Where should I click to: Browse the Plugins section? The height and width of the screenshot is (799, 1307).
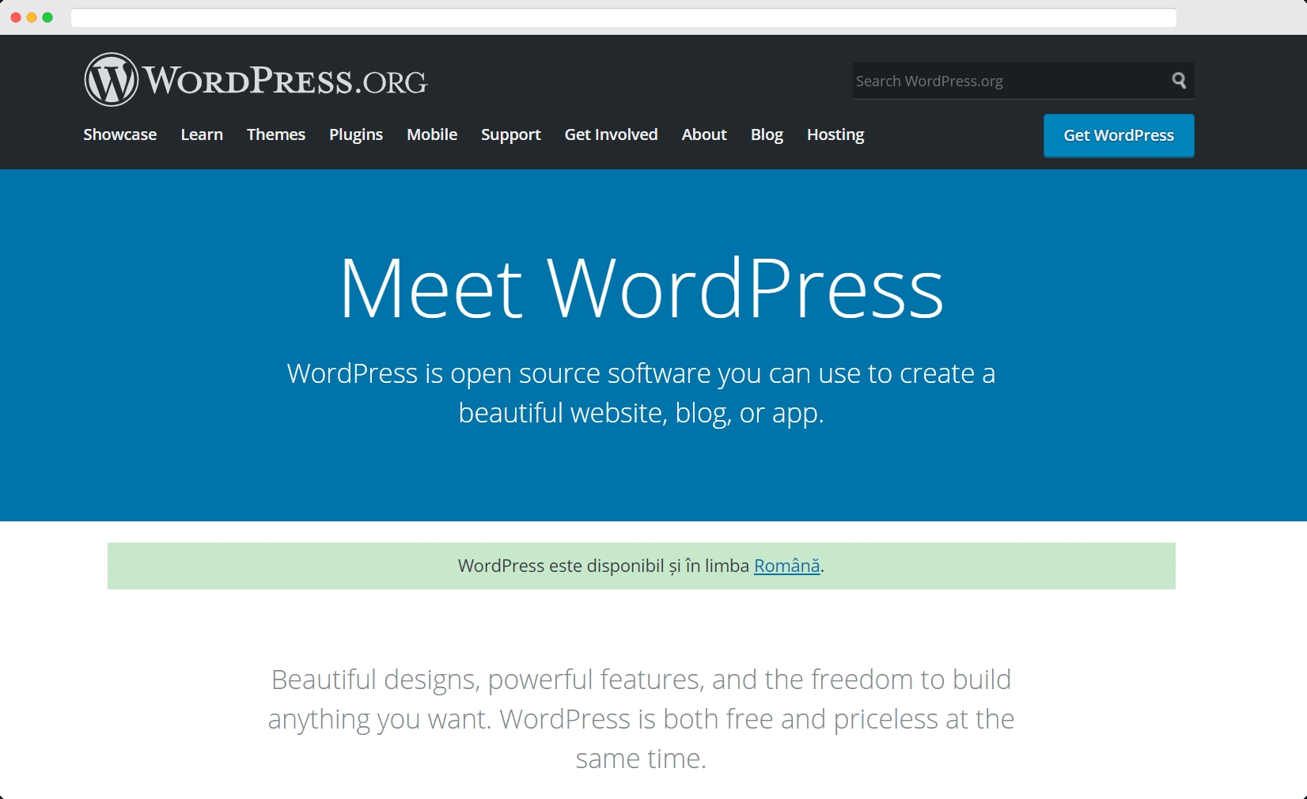click(x=356, y=134)
